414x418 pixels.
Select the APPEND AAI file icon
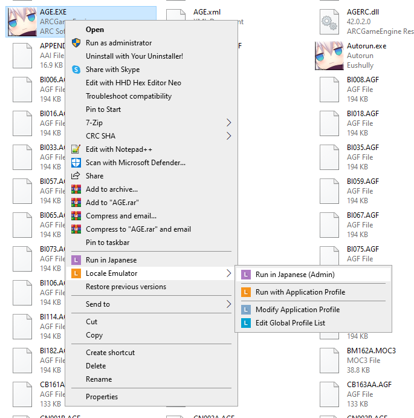click(22, 56)
